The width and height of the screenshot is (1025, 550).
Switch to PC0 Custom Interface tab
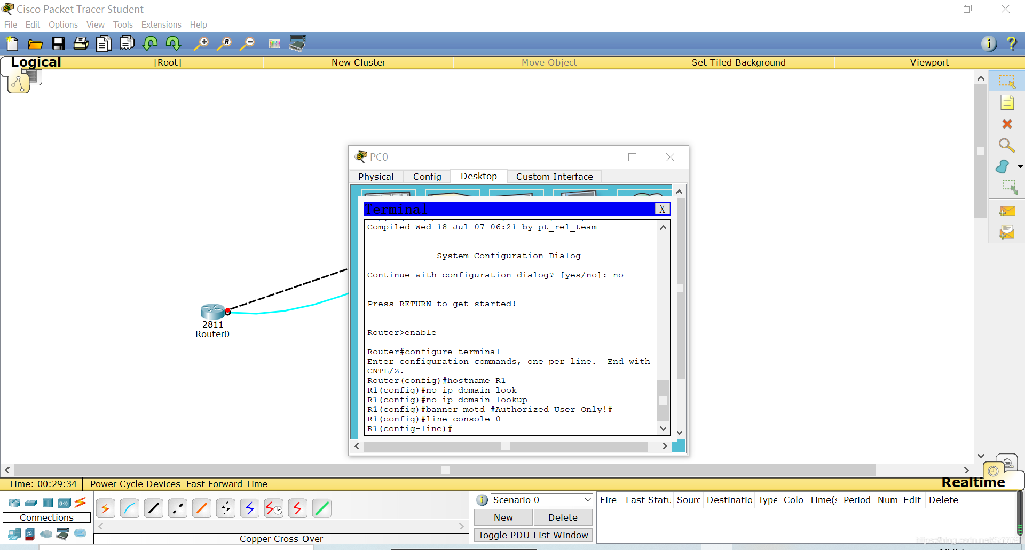click(554, 177)
